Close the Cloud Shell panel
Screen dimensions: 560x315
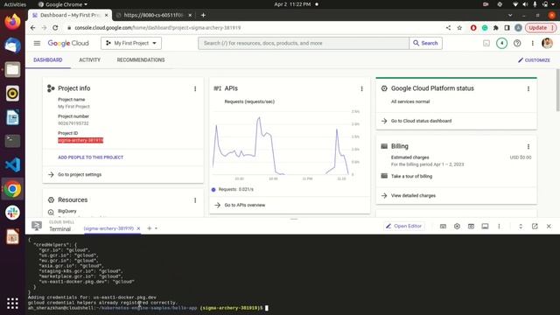click(x=549, y=226)
